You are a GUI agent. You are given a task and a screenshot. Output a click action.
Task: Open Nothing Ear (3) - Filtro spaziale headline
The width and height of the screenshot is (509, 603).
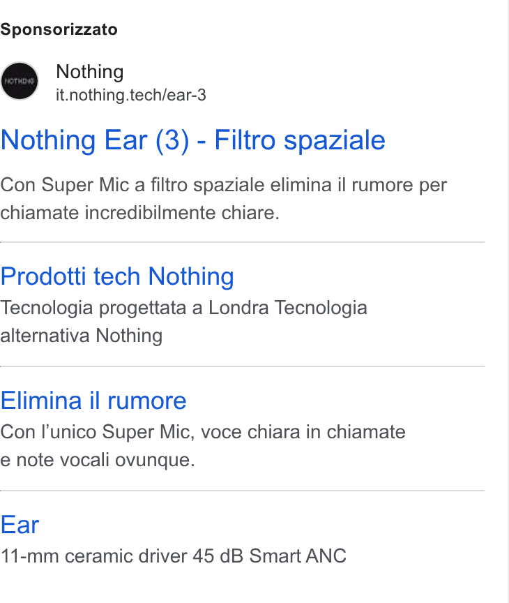(193, 140)
